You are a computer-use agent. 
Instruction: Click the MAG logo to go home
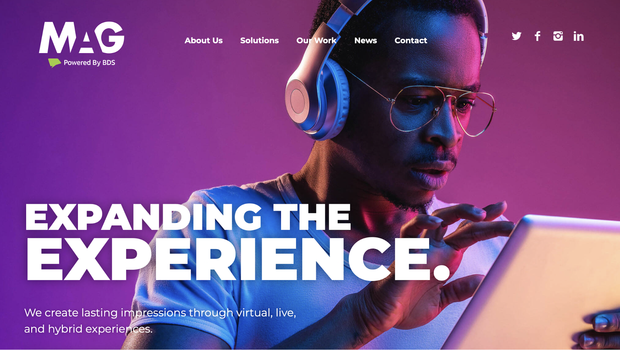(x=82, y=38)
